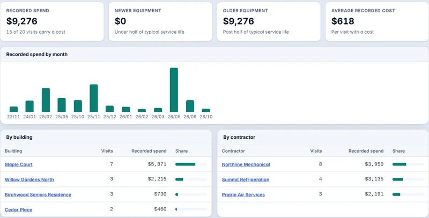Screen dimensions: 429x218
Task: Click the 26/10 bar in spend chart
Action: click(206, 110)
